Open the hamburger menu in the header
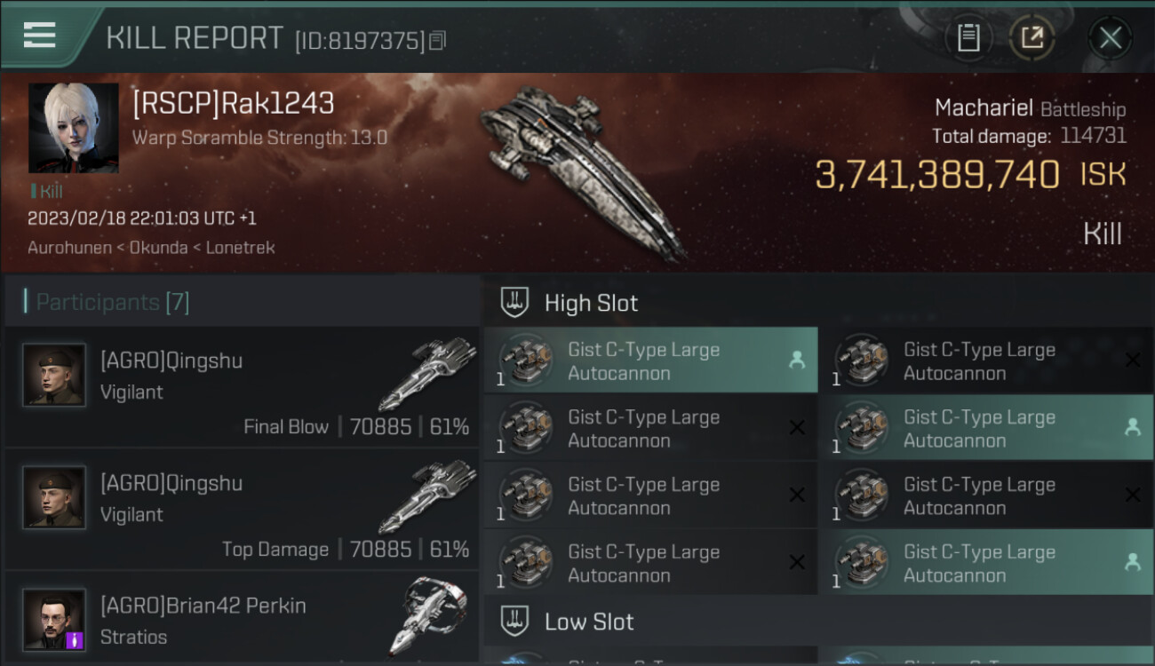 click(x=40, y=36)
